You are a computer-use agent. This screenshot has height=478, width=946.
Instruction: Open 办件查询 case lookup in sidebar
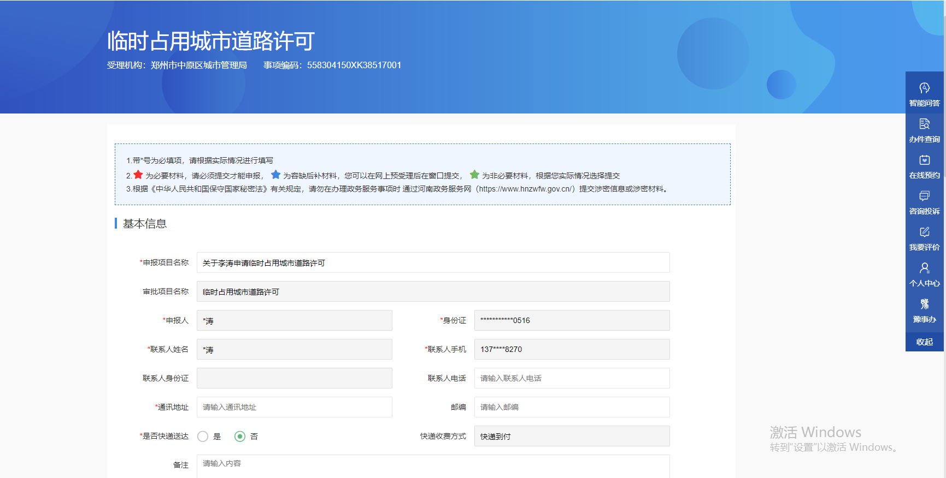point(924,130)
